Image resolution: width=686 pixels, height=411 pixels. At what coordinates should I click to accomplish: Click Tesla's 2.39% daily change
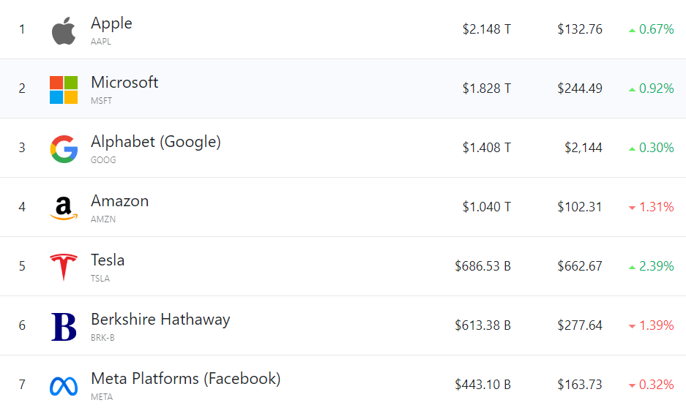pos(656,266)
